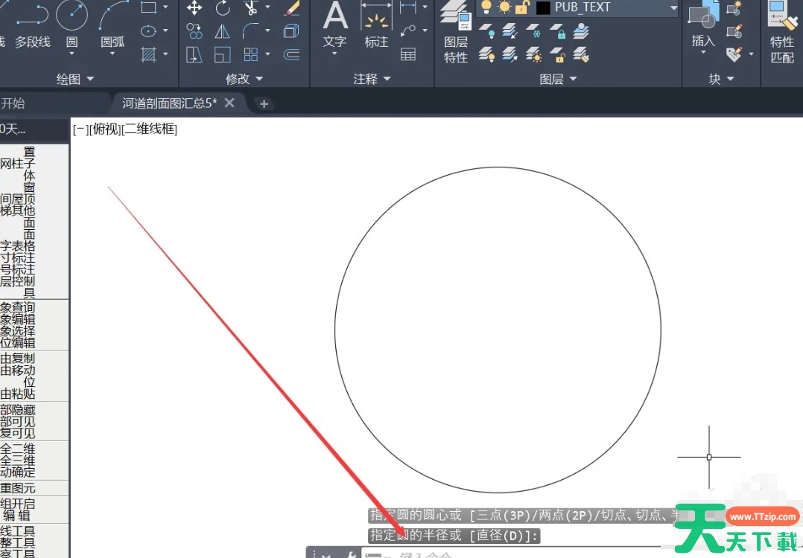Viewport: 803px width, 558px height.
Task: Click the layer unlock icon
Action: click(x=558, y=54)
